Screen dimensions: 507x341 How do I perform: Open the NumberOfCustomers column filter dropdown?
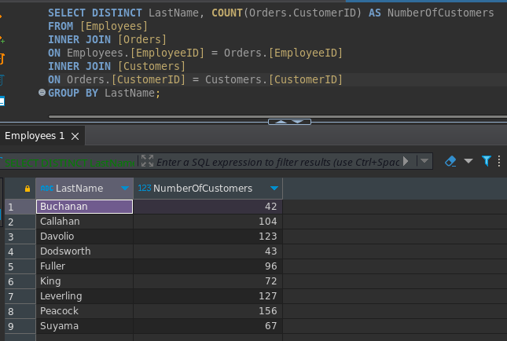click(274, 188)
